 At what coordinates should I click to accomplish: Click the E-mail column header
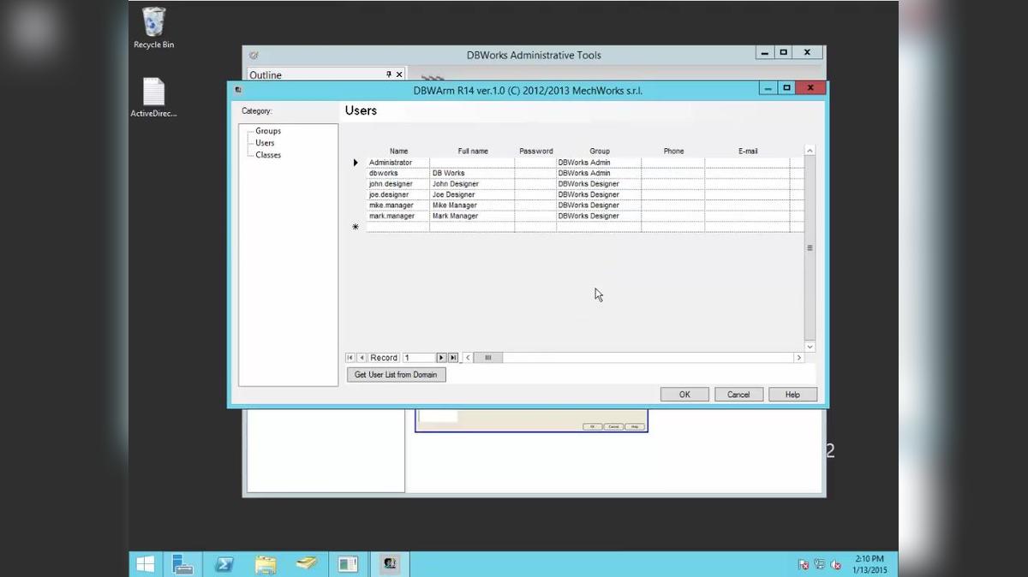click(748, 151)
